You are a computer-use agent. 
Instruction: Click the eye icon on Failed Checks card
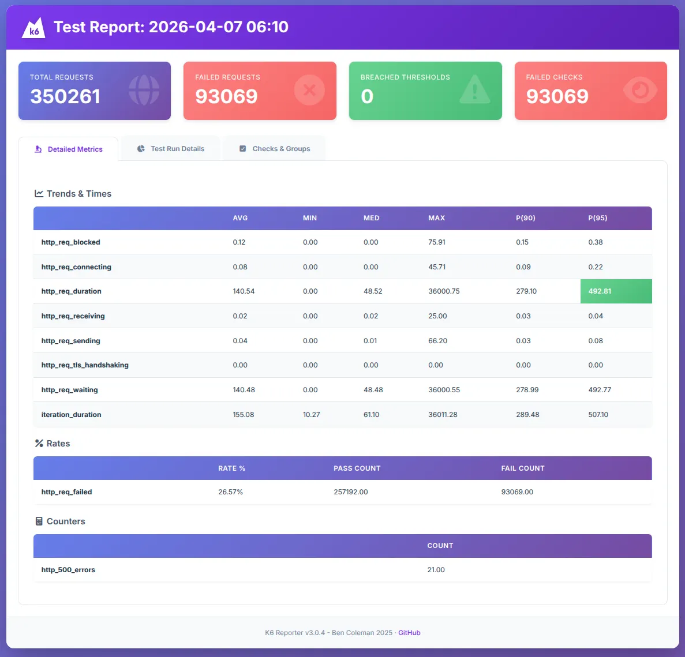pos(641,90)
